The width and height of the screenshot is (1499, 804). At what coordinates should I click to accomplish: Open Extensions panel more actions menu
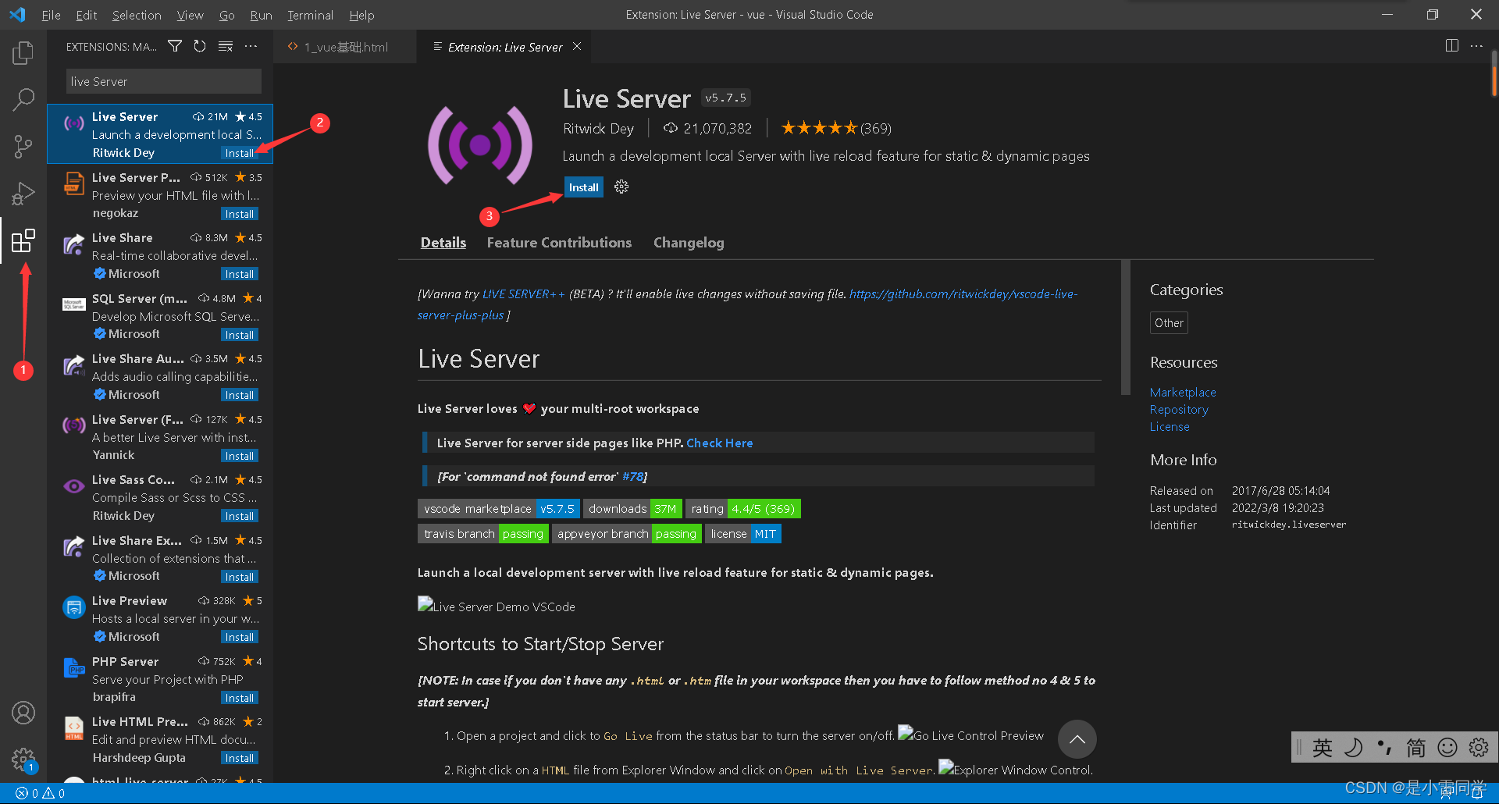point(251,46)
